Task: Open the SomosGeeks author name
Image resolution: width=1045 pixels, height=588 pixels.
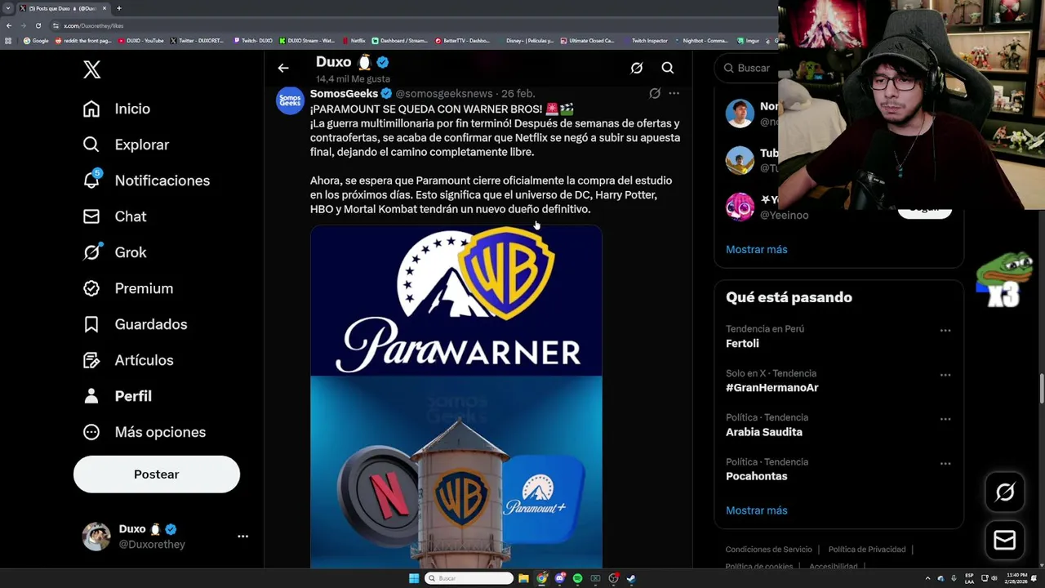Action: (x=344, y=94)
